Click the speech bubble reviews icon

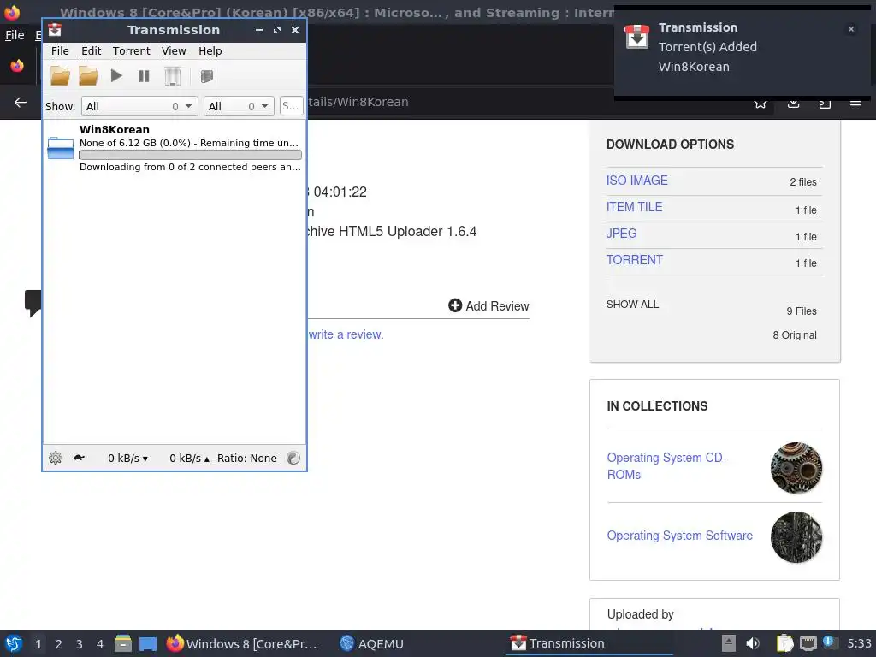click(x=33, y=303)
